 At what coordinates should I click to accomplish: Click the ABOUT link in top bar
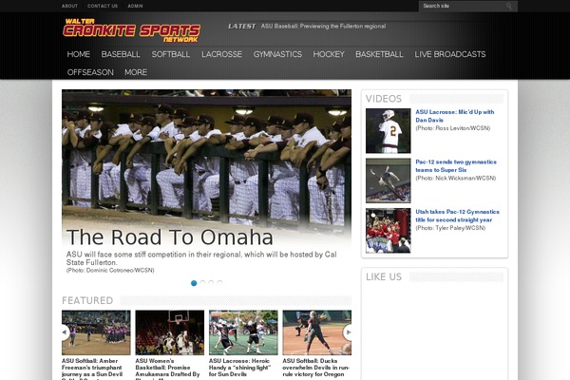point(69,6)
